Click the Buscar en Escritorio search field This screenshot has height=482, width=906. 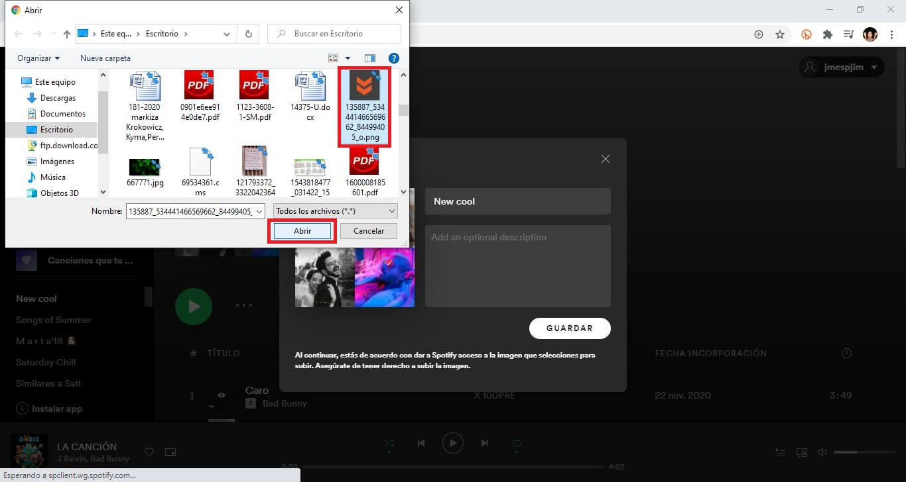click(x=334, y=34)
